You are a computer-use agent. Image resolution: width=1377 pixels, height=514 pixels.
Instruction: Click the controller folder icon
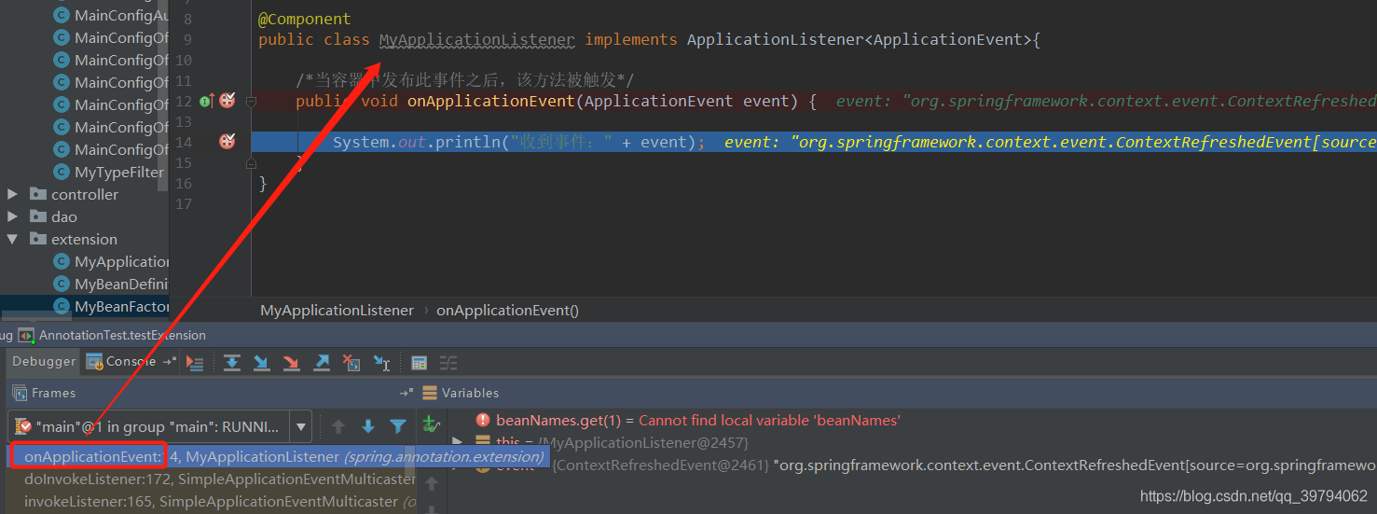37,194
